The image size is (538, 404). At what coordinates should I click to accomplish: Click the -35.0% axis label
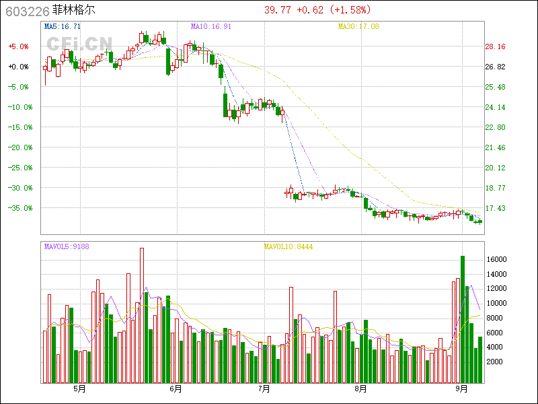point(18,208)
